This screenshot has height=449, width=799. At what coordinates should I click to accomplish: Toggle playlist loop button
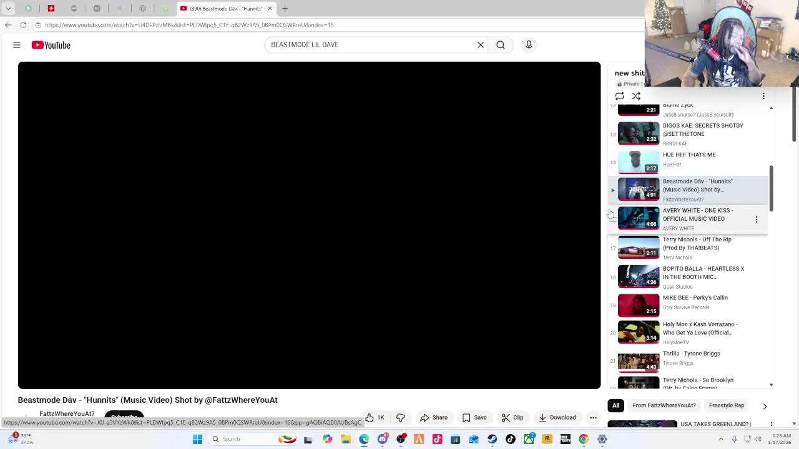[619, 96]
